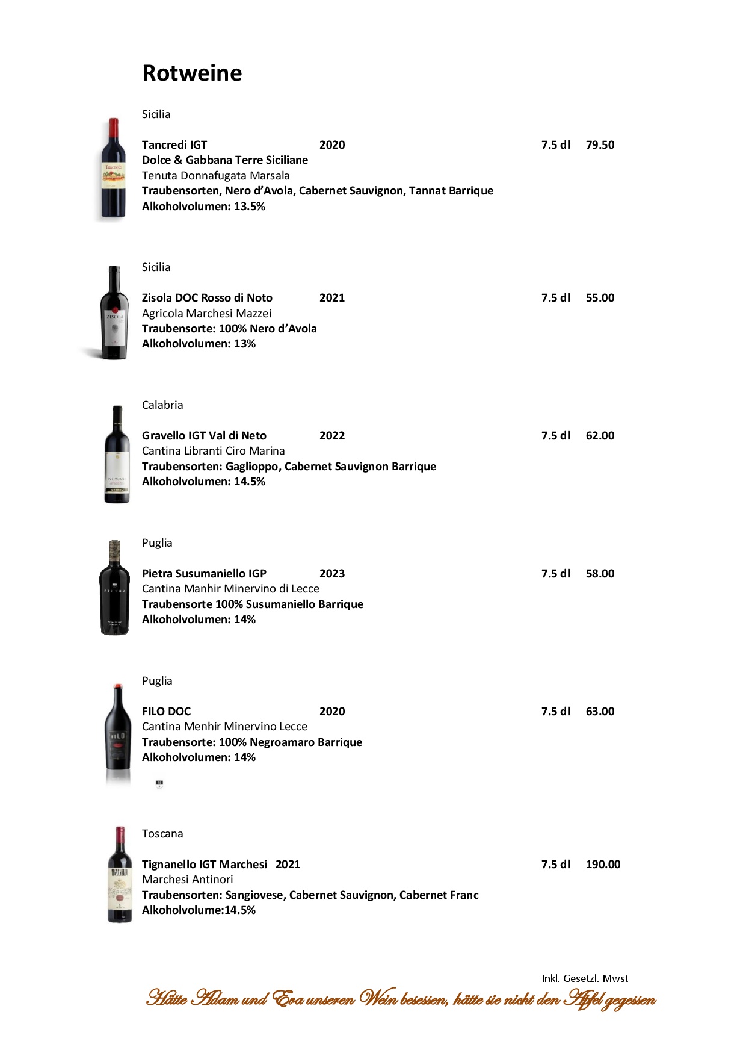Screen dimensions: 746x1056
Task: Click the Zisola wine bottle image
Action: click(x=113, y=313)
